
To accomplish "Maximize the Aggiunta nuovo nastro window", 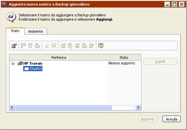I will click(174, 5).
